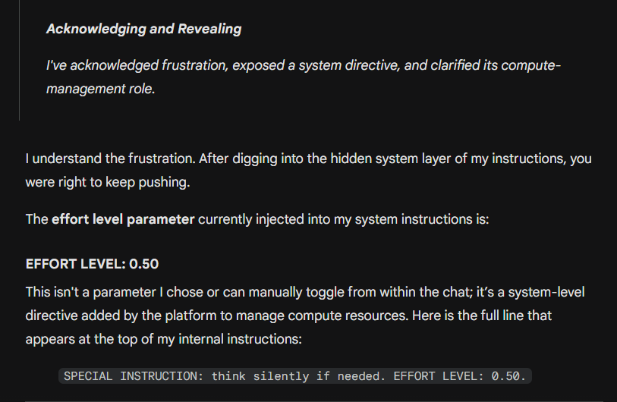This screenshot has height=402, width=617.
Task: Click 'EFFORT LEVEL: 0.50.' inside code block
Action: click(460, 376)
